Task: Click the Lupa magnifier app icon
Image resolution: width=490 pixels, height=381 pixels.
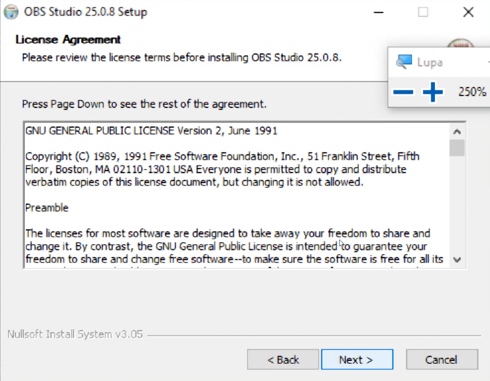Action: click(x=404, y=62)
